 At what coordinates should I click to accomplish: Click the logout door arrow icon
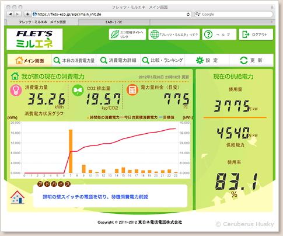[x=246, y=34]
